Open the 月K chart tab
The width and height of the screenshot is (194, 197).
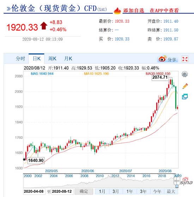coord(68,58)
